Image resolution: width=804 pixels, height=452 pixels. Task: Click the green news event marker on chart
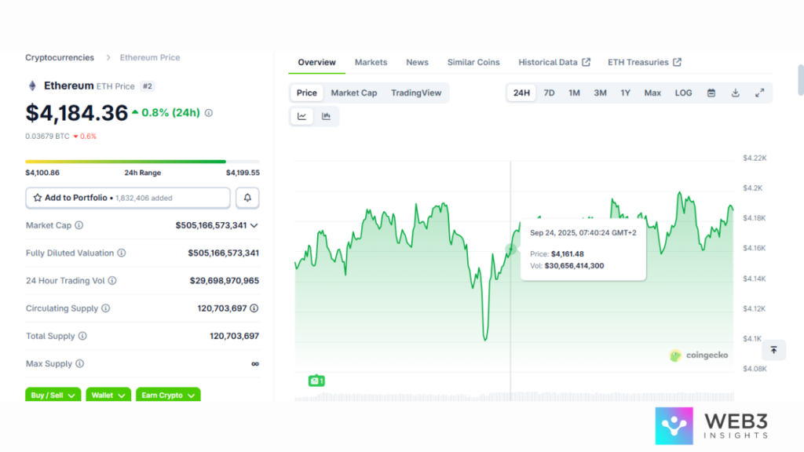tap(316, 381)
